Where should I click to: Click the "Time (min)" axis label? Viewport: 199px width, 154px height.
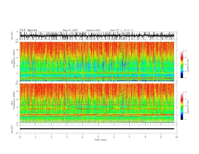click(x=101, y=140)
